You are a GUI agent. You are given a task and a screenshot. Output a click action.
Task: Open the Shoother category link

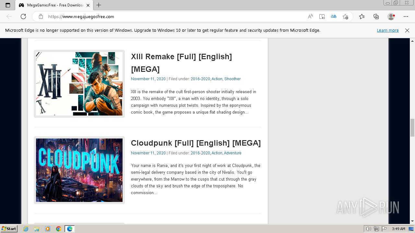(232, 79)
